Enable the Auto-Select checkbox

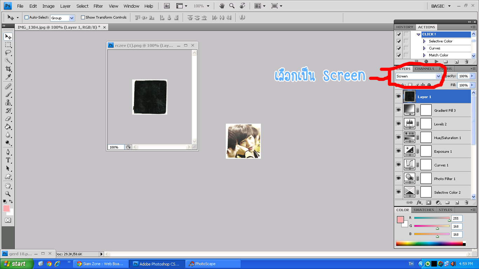[x=26, y=18]
